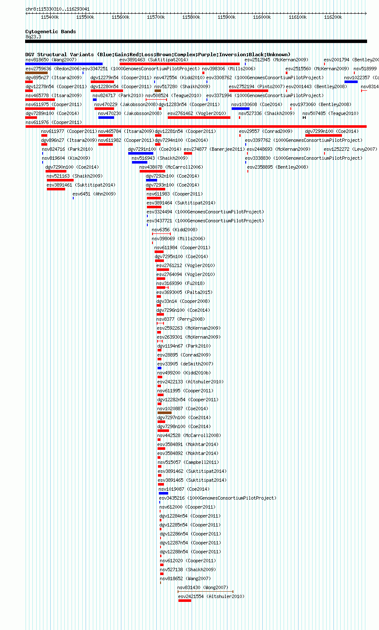Select the brown esv2759636 complex bar
The image size is (379, 630).
point(36,73)
